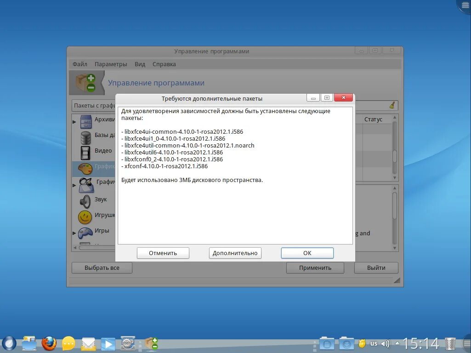The image size is (471, 353).
Task: Open the ROSA launcher start button
Action: pyautogui.click(x=9, y=343)
